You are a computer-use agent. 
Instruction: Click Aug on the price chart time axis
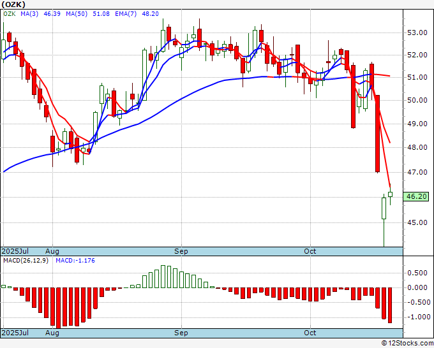[52, 251]
